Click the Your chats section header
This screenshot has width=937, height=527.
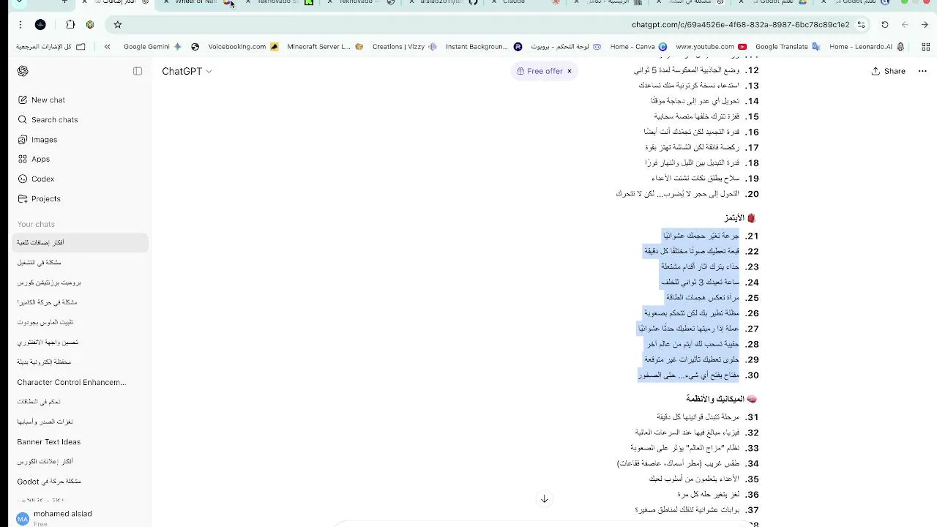tap(36, 224)
